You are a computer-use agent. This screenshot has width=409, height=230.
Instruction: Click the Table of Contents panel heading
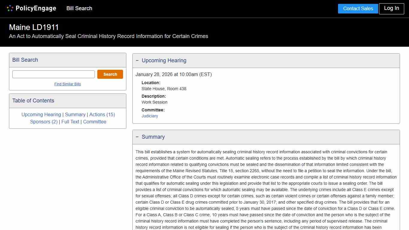33,101
